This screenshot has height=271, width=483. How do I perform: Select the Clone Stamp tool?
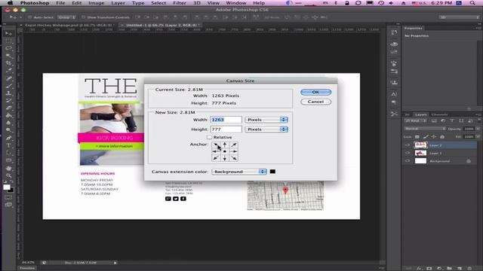tap(8, 93)
